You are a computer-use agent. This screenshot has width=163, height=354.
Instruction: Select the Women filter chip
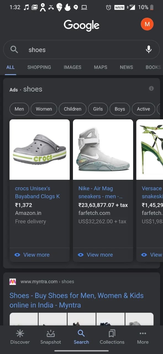coord(44,109)
